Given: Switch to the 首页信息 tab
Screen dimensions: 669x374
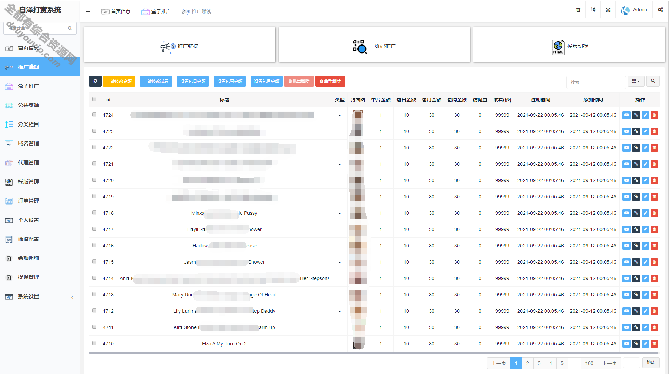Looking at the screenshot, I should click(116, 11).
